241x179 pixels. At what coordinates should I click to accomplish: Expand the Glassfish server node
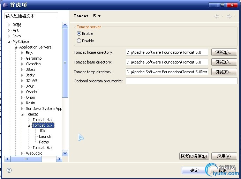click(x=22, y=64)
